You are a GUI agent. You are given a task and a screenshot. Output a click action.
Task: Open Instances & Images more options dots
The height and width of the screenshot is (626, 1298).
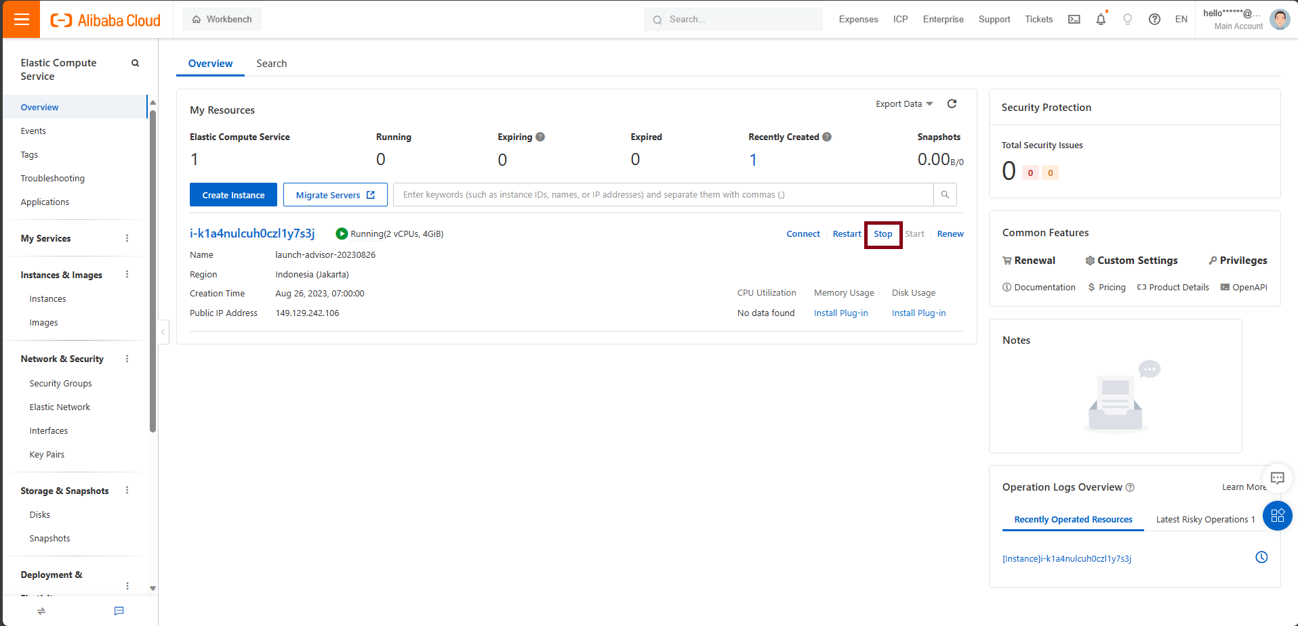pos(127,275)
